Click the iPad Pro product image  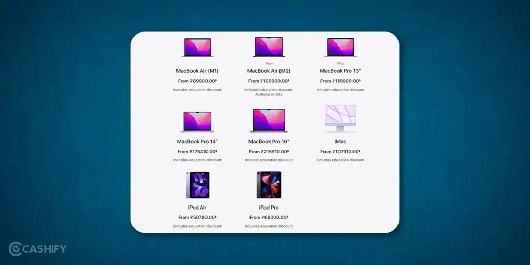point(269,185)
